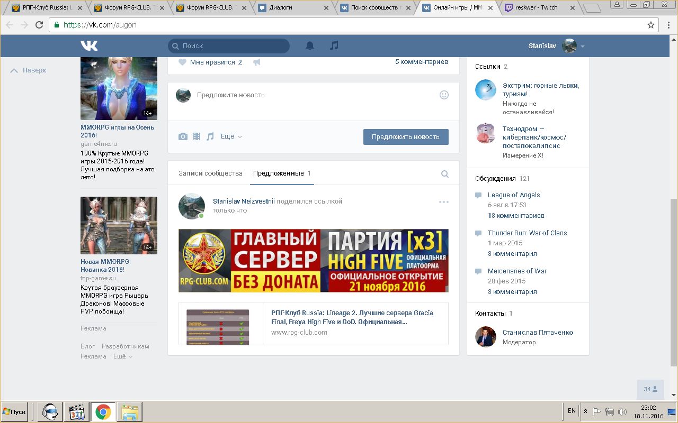Open Stanislav Neizvestnii post avatar
Viewport: 678px width, 423px height.
tap(191, 206)
